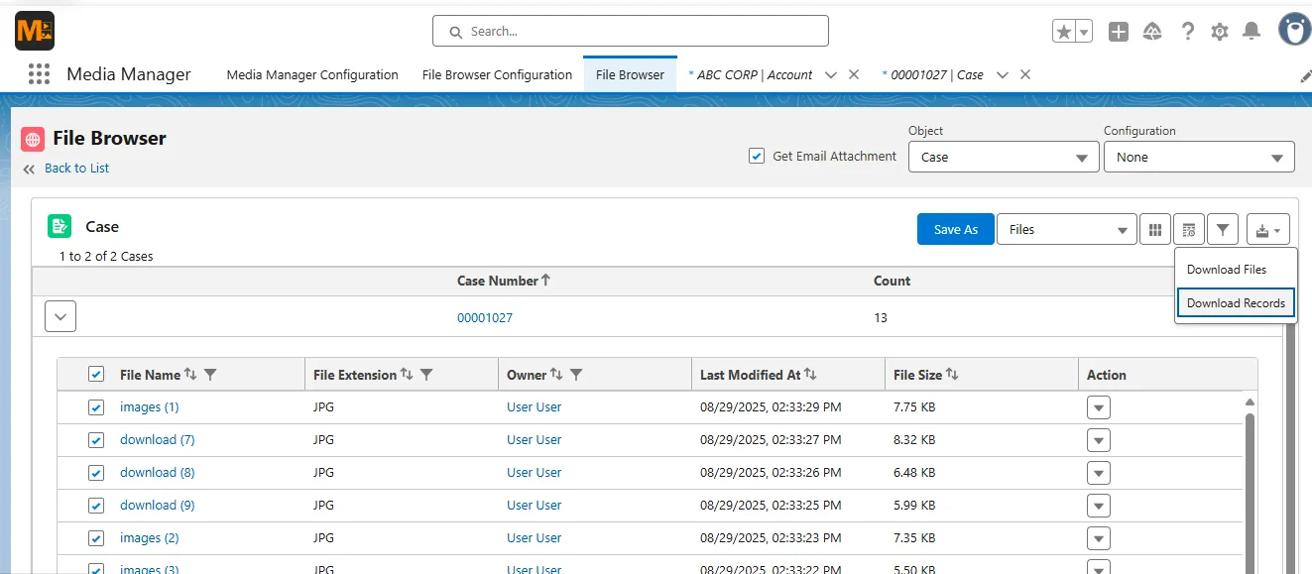Uncheck the download (7) row checkbox
This screenshot has height=574, width=1312.
pyautogui.click(x=96, y=439)
